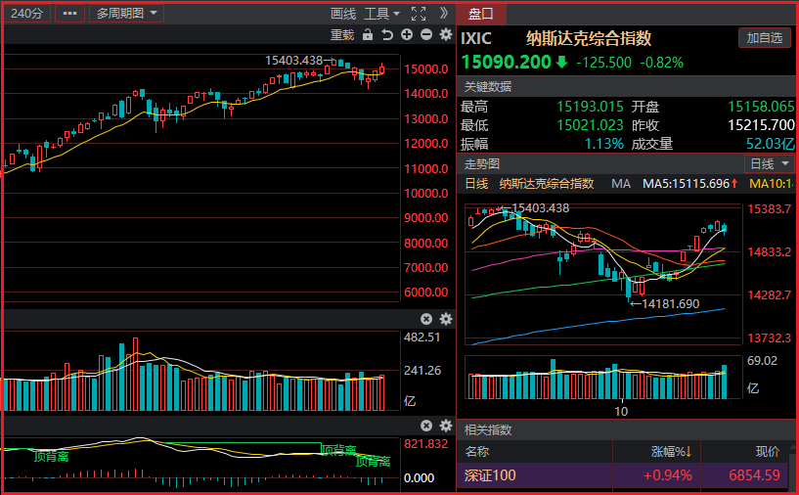
Task: Click the -125.500 change value
Action: (603, 63)
